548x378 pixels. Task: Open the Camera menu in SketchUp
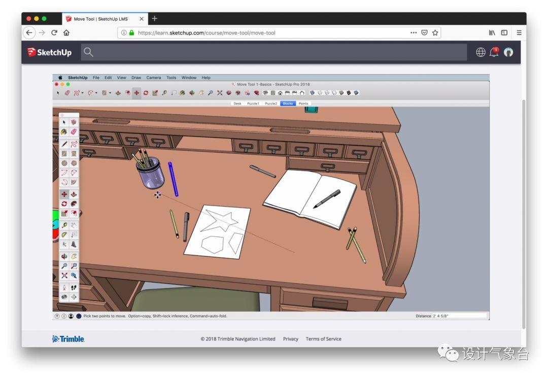coord(154,78)
